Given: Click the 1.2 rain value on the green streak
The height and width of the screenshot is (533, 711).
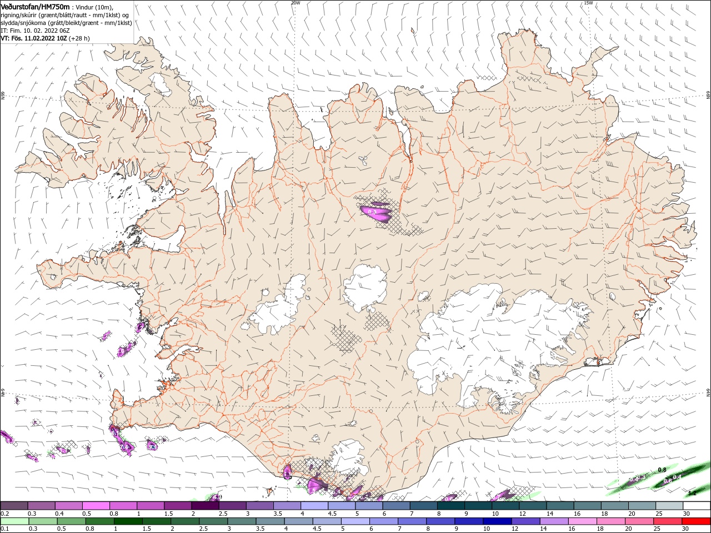Looking at the screenshot, I should pos(692,493).
